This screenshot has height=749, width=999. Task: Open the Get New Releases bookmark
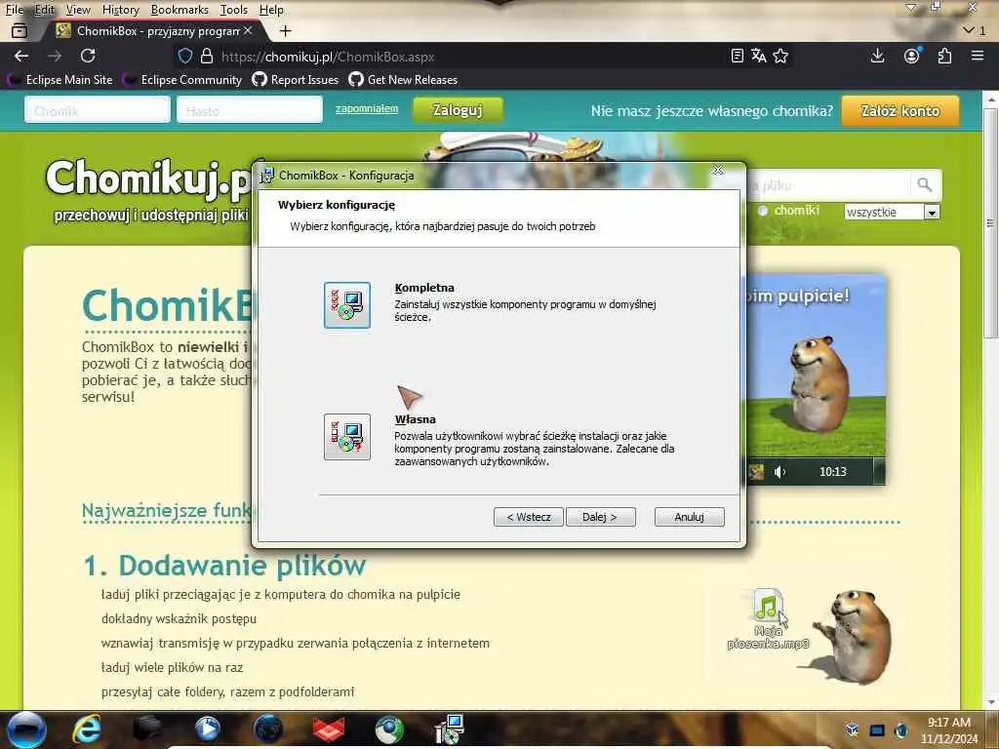[403, 80]
